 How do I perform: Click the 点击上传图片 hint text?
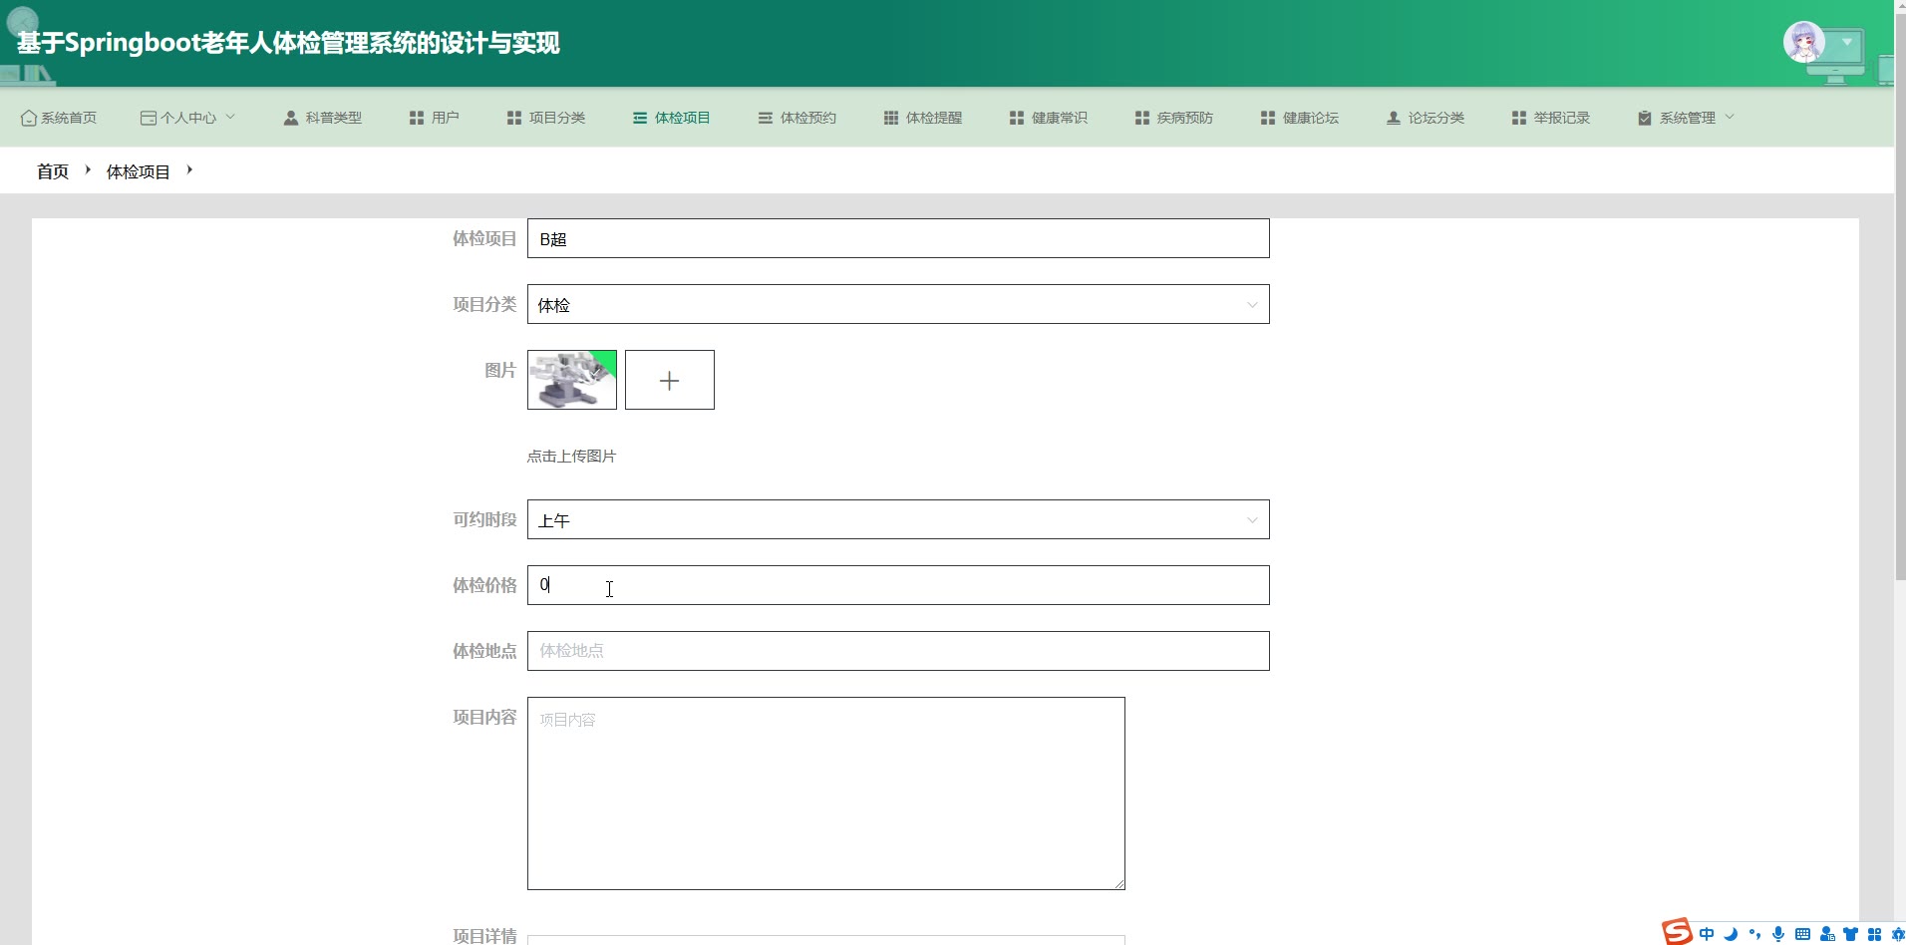pyautogui.click(x=571, y=456)
